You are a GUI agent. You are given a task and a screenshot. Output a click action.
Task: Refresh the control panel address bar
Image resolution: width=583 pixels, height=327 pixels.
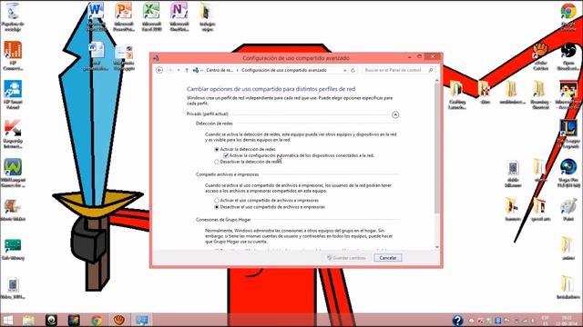(x=353, y=70)
